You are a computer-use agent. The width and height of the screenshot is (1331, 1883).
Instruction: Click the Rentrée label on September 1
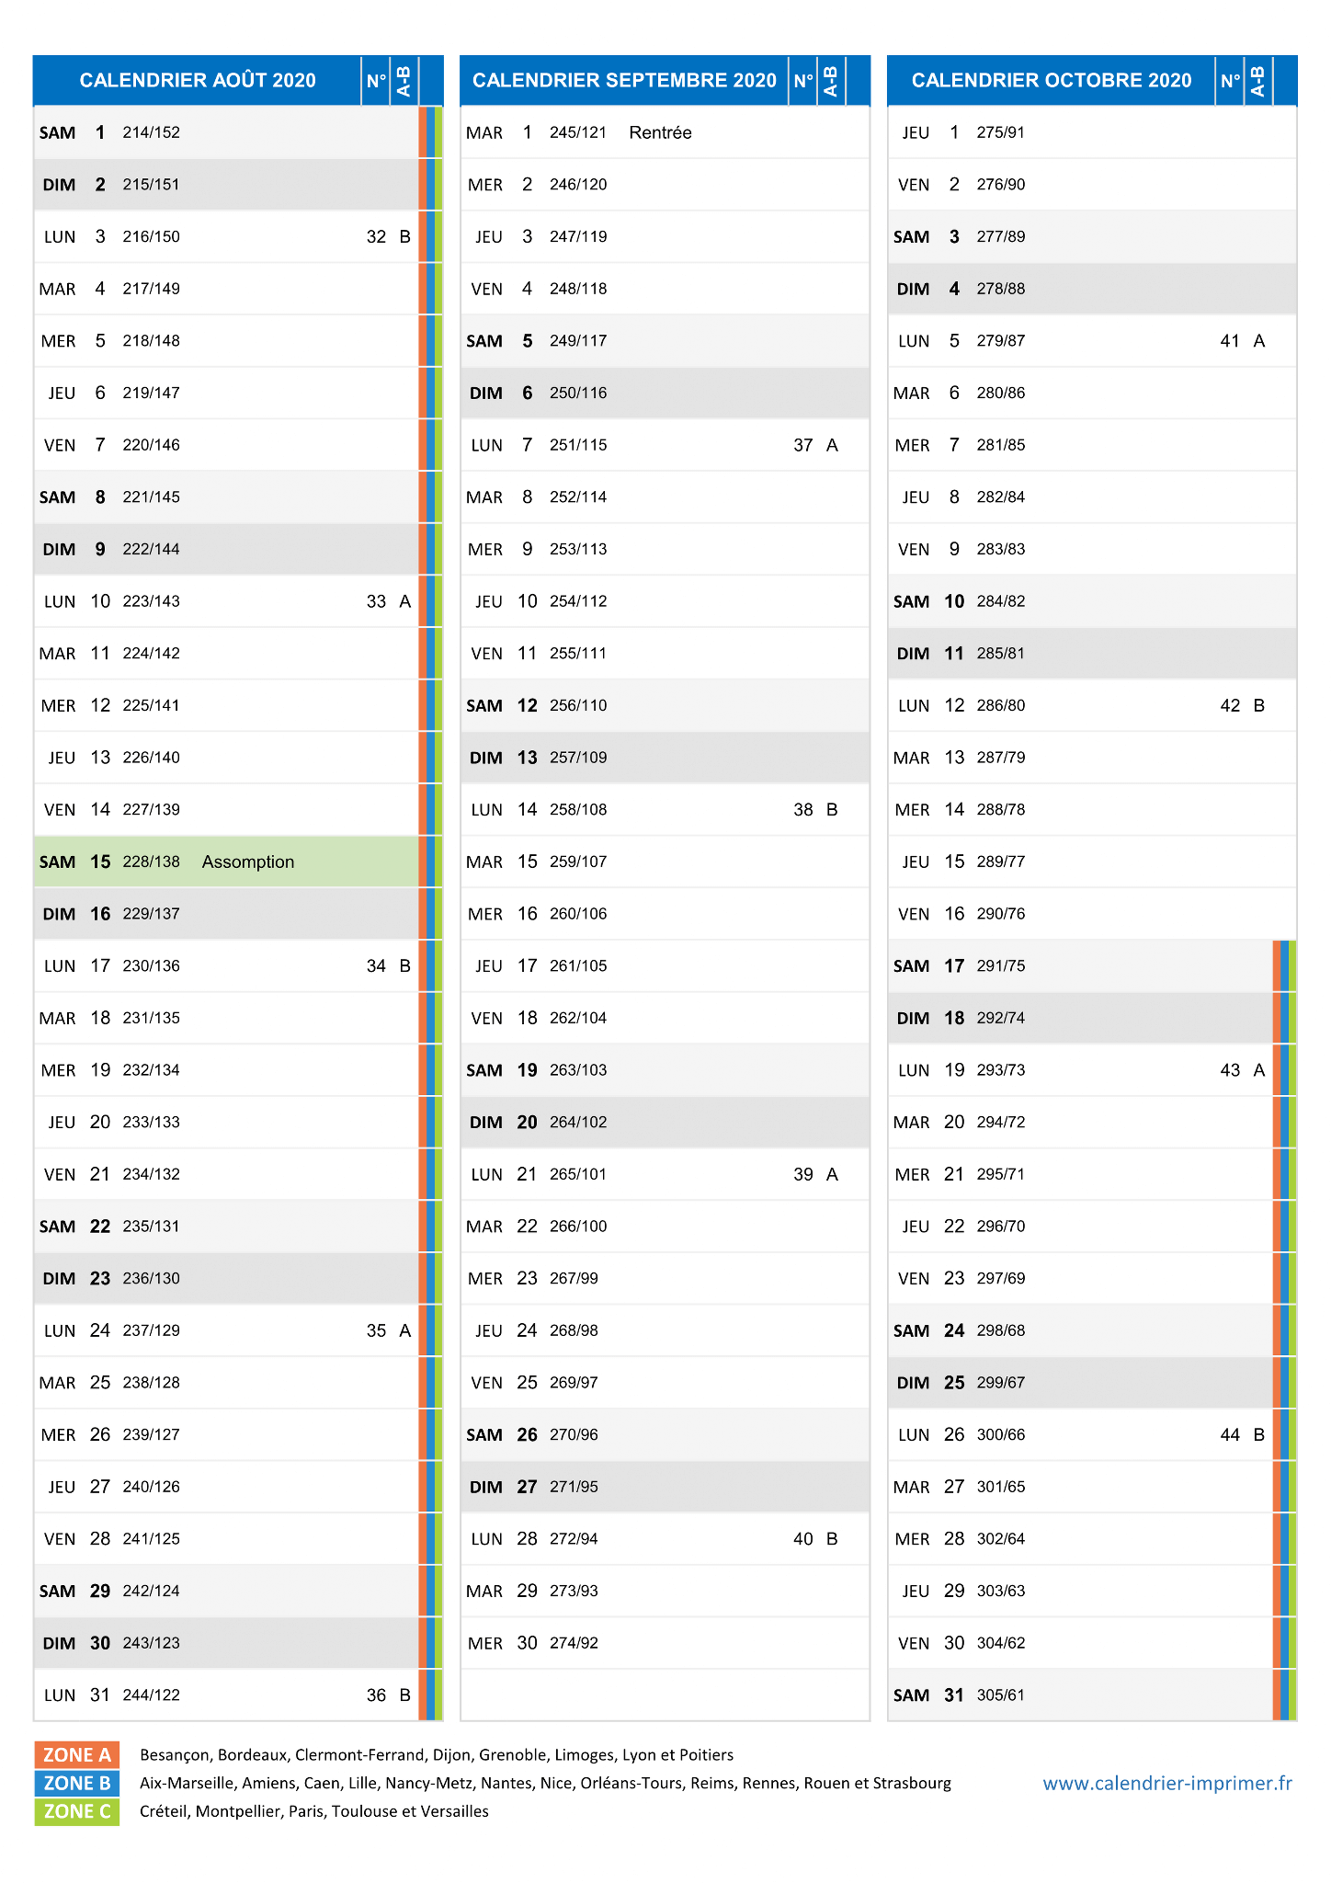[x=660, y=132]
